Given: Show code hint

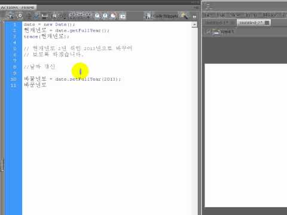Looking at the screenshot, I should (x=54, y=16).
